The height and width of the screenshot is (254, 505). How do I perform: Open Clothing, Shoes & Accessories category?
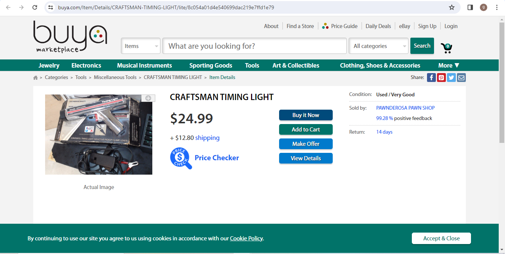[x=380, y=65]
